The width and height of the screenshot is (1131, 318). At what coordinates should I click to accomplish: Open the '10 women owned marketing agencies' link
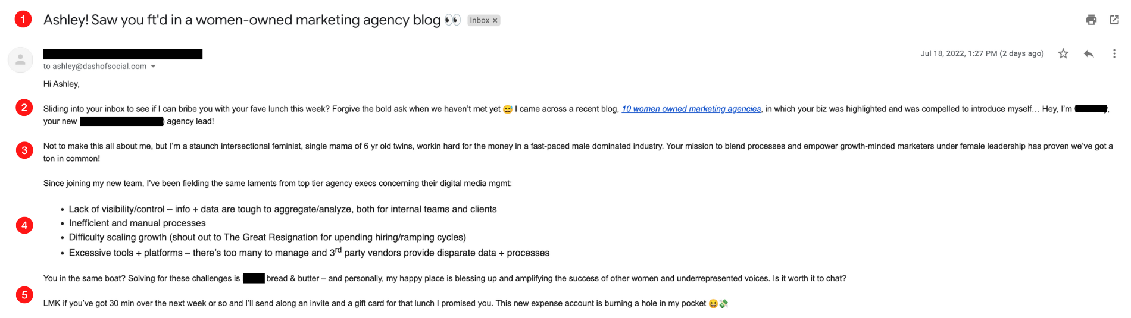coord(691,109)
